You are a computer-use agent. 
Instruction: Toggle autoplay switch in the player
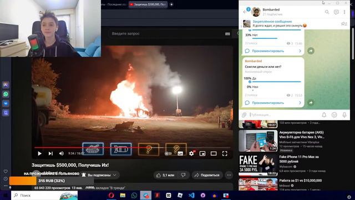(x=168, y=153)
